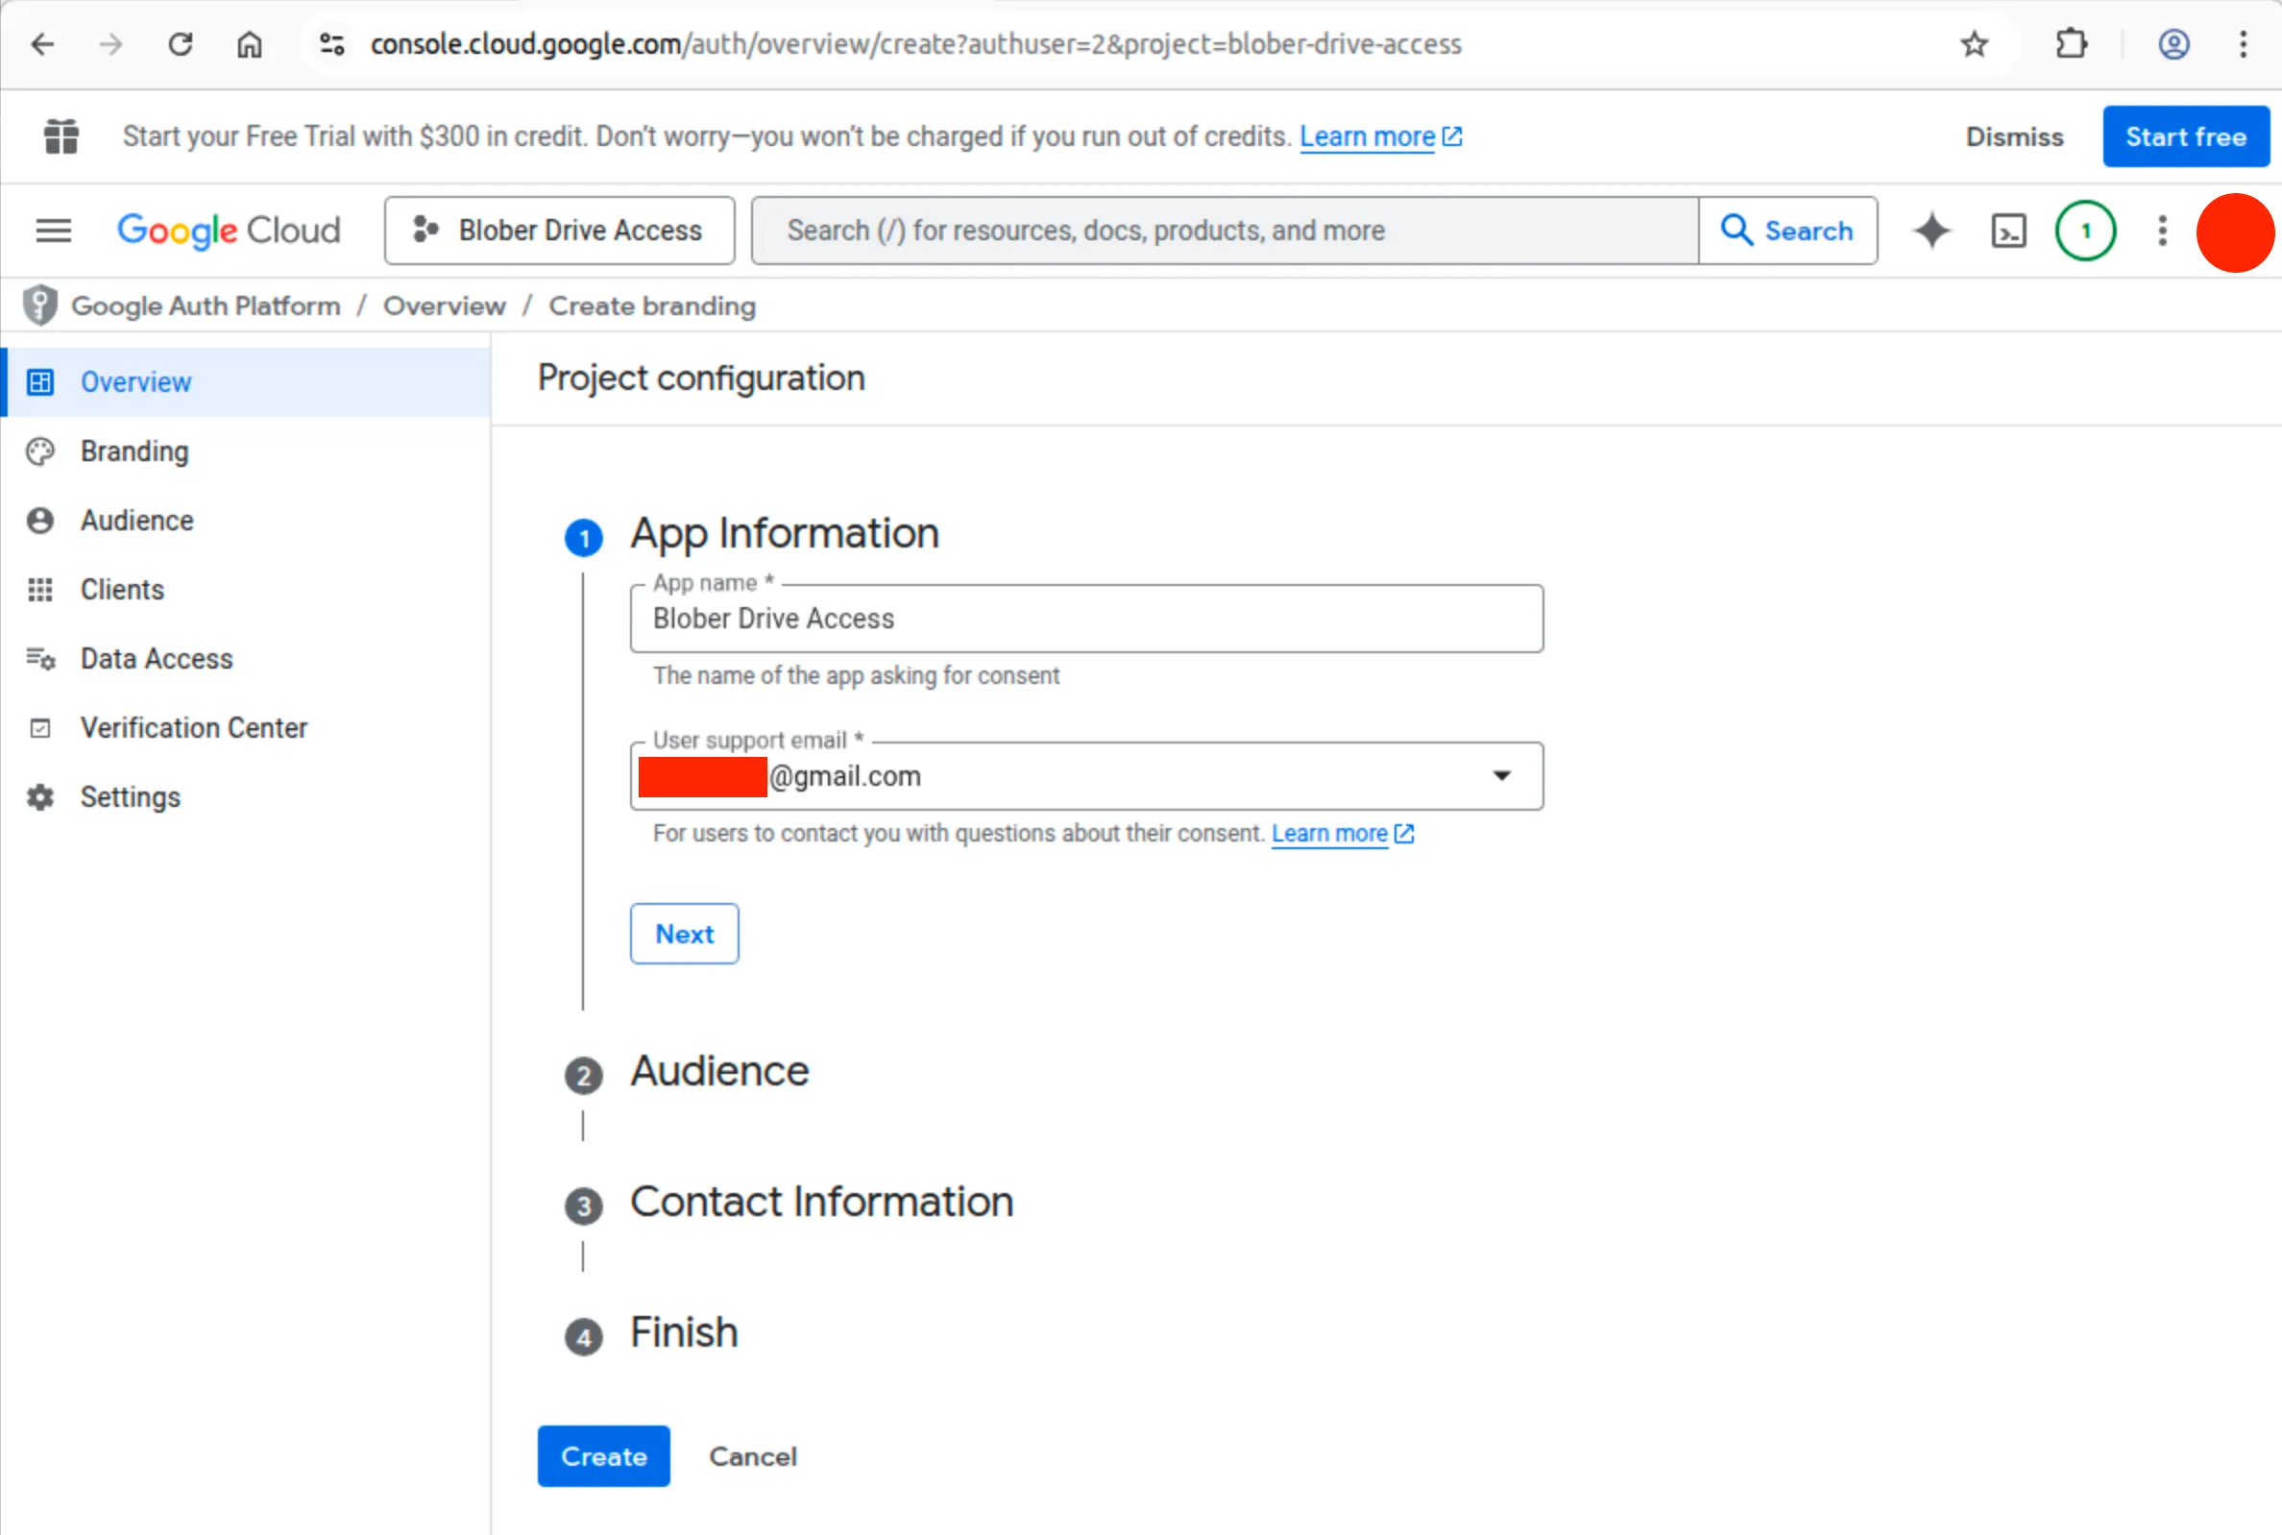Switch to Verification Center in sidebar
This screenshot has width=2282, height=1535.
point(40,728)
